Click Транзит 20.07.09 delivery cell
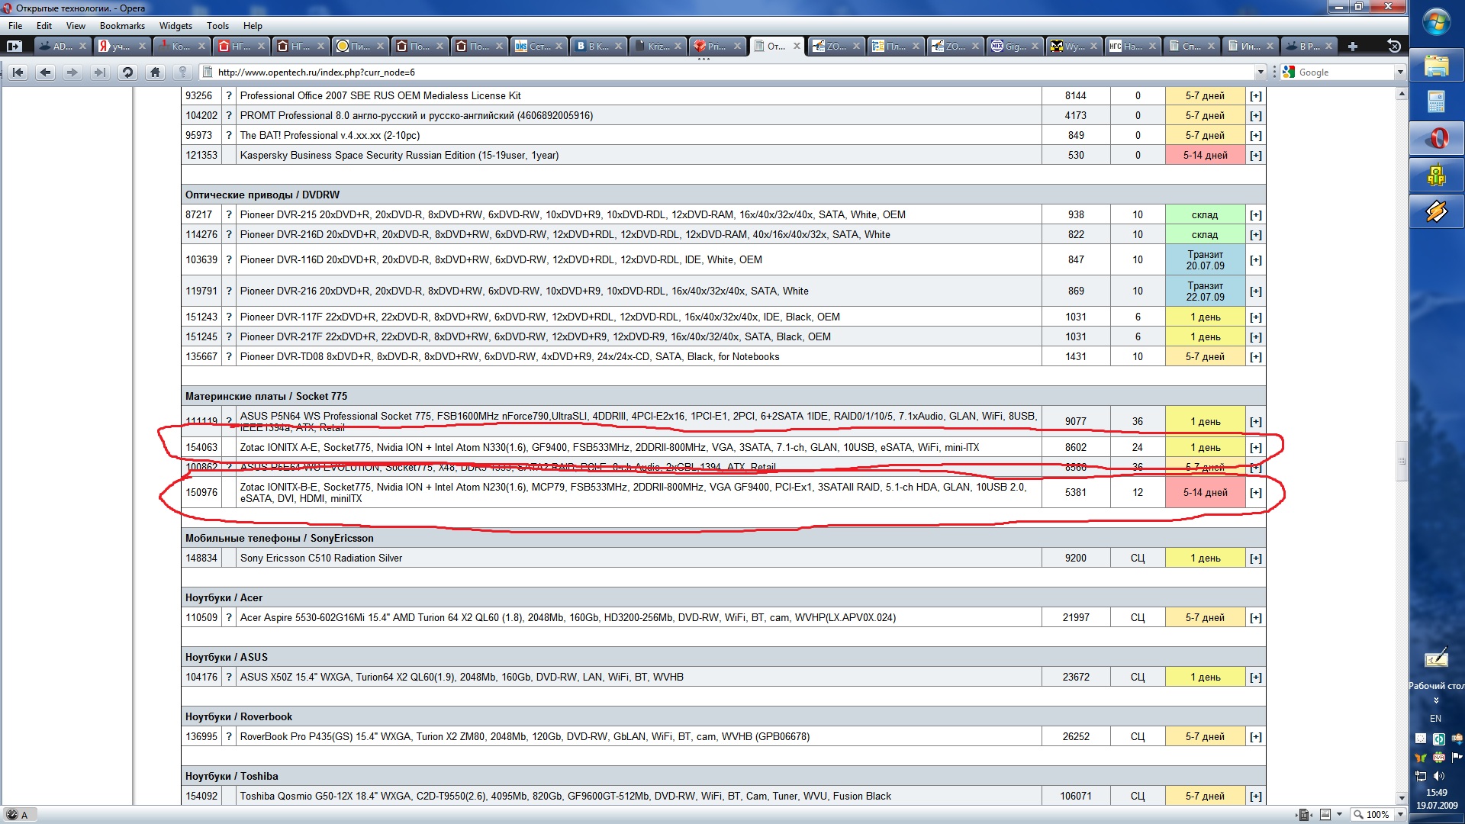Screen dimensions: 1465x824 [x=1206, y=260]
